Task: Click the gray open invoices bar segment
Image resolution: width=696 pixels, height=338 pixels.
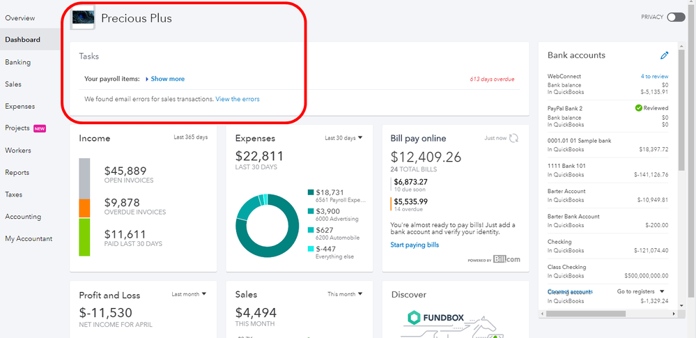Action: coord(84,178)
